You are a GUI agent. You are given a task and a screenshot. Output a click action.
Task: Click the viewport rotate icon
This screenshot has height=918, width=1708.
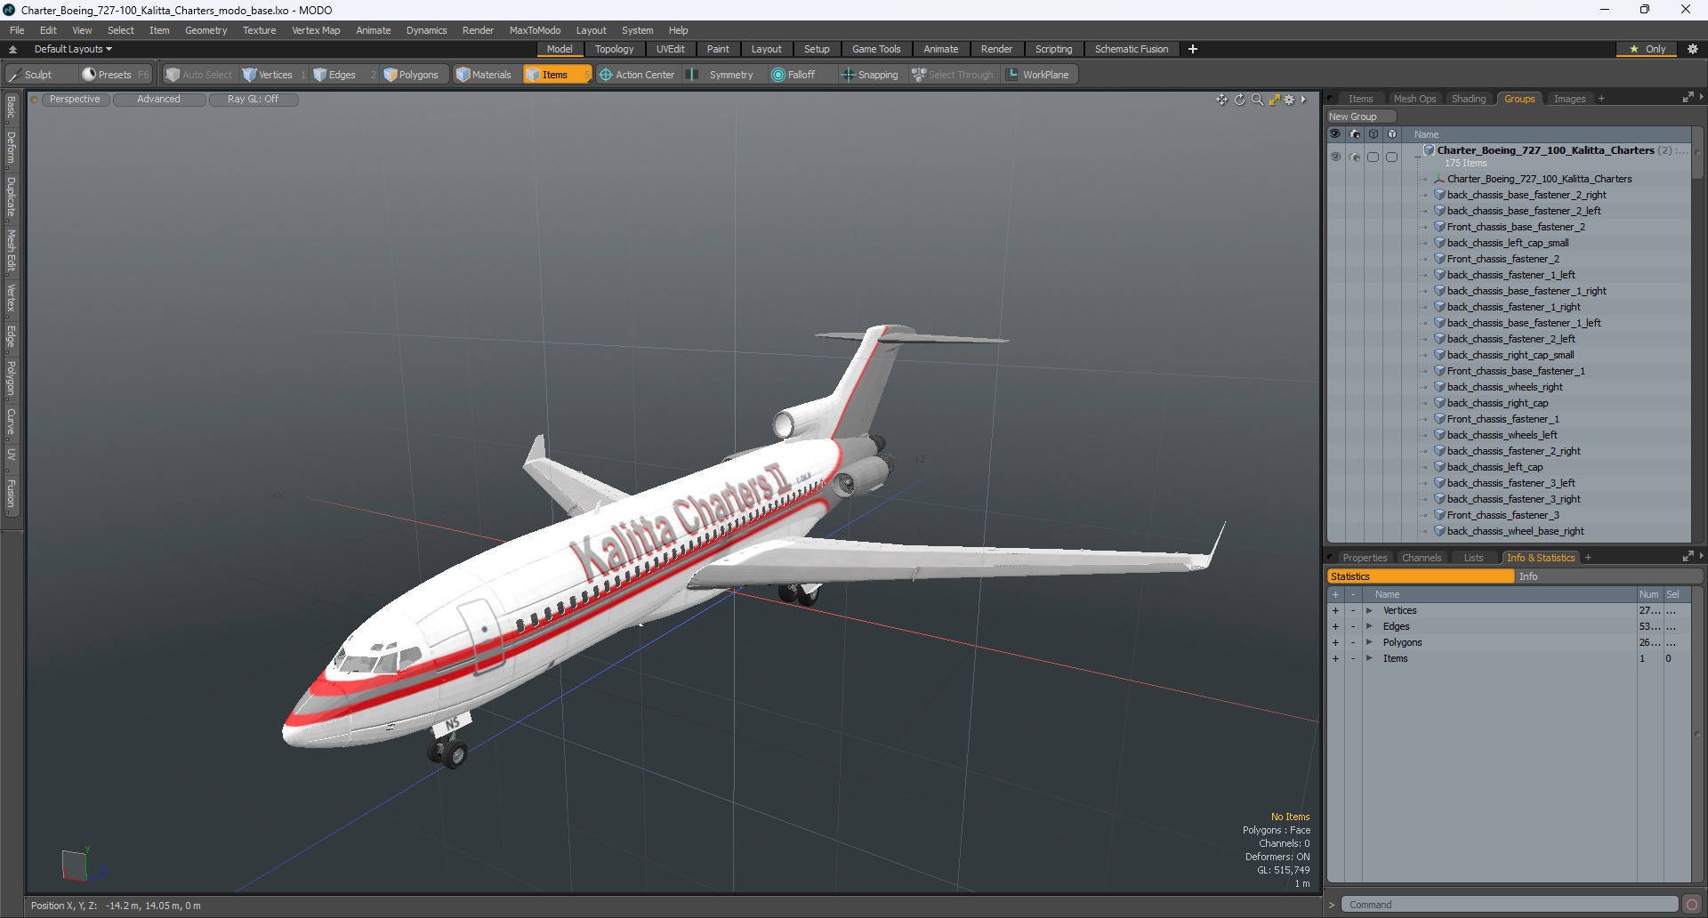point(1239,100)
